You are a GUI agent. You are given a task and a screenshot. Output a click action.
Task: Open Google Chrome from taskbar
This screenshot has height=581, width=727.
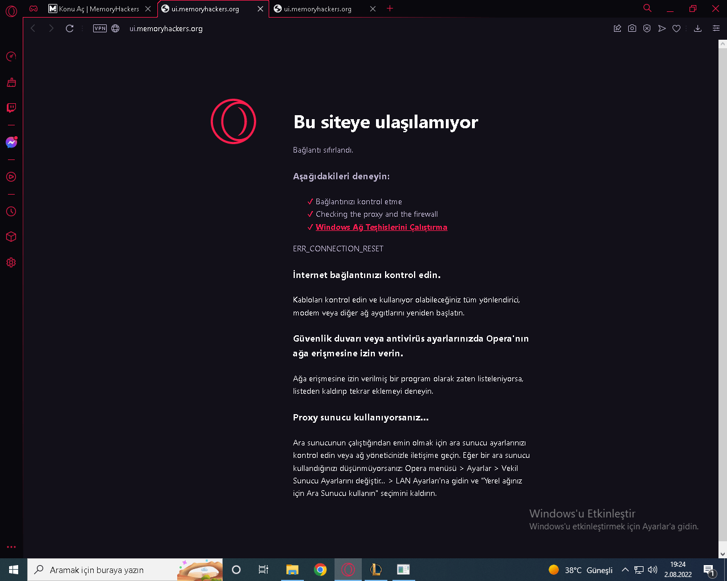point(320,570)
